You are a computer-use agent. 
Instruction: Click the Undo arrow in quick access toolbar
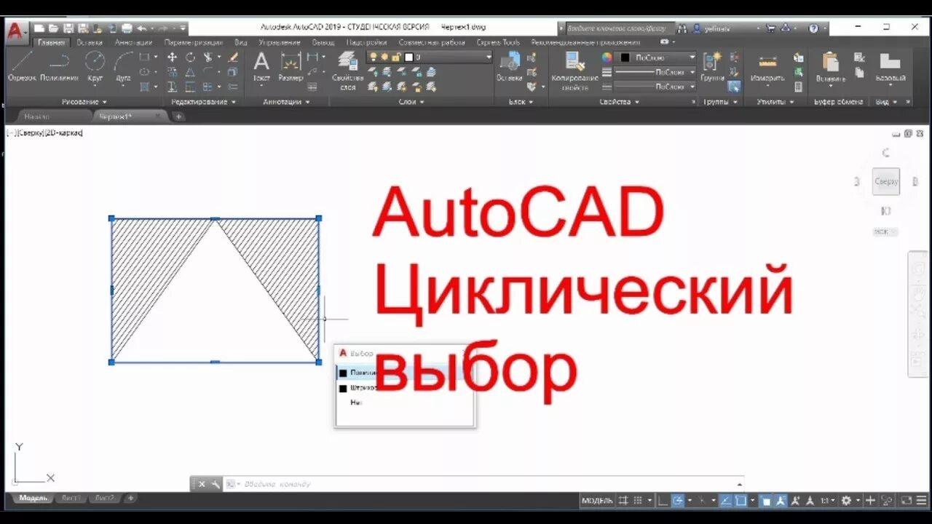141,28
